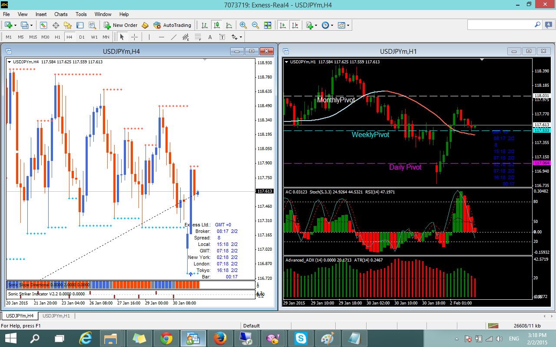Expand the Templates dropdown arrow
This screenshot has width=556, height=347.
pos(348,25)
